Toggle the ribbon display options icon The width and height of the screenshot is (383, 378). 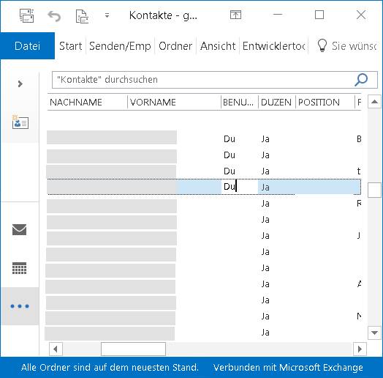tap(235, 15)
